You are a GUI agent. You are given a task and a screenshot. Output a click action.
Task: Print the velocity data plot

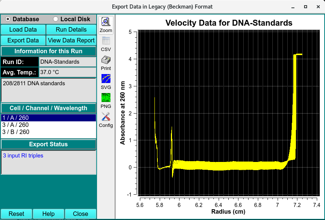pyautogui.click(x=106, y=63)
